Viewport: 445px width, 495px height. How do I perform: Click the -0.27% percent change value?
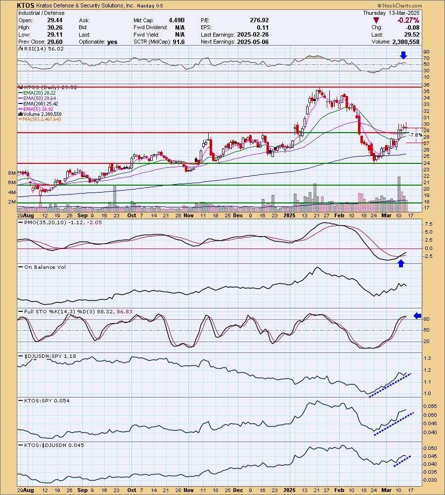click(408, 20)
